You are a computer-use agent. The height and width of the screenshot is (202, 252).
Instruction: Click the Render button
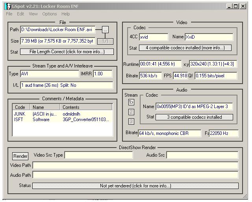20,156
